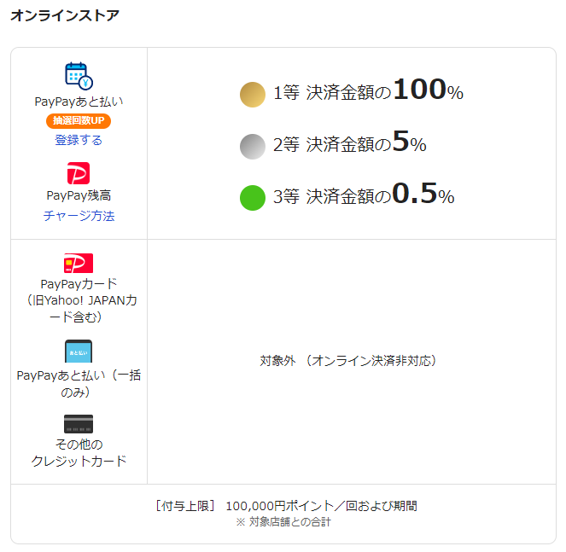566x552 pixels.
Task: Click the PayPayあと払い calendar yen icon
Action: (79, 76)
